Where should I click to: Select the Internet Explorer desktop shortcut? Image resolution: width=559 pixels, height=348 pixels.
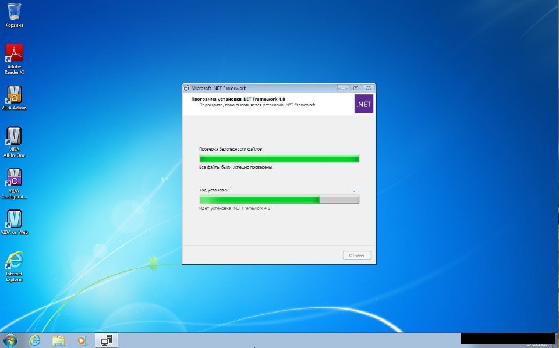(x=14, y=267)
